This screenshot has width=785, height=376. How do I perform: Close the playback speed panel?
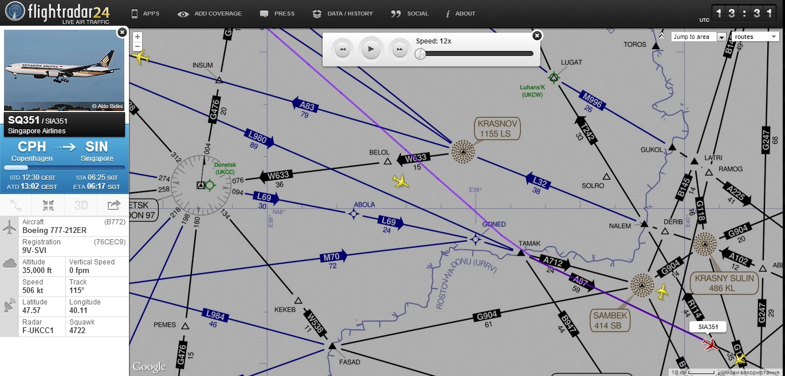pyautogui.click(x=537, y=35)
